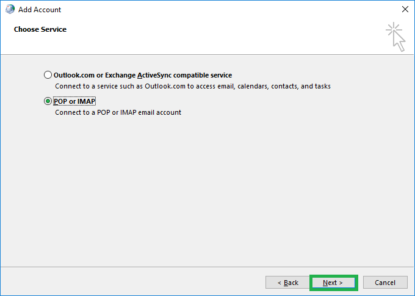Click the "Outlook.com or Exchange ActiveSync compatible service" label
The image size is (415, 296).
[x=143, y=75]
